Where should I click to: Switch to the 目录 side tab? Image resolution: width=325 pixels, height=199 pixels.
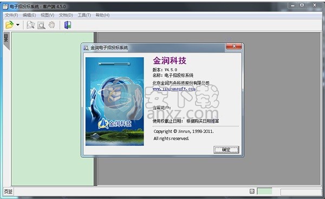tap(6, 40)
